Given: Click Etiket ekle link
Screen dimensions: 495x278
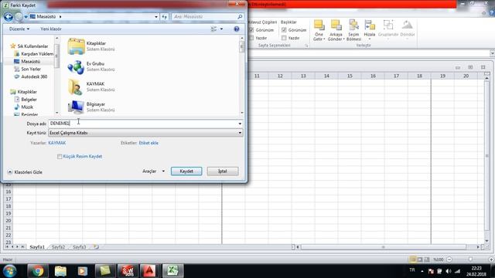Looking at the screenshot, I should coord(148,143).
